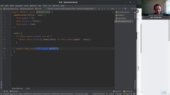
Task: Show Git history clock icon
Action: [125, 9]
